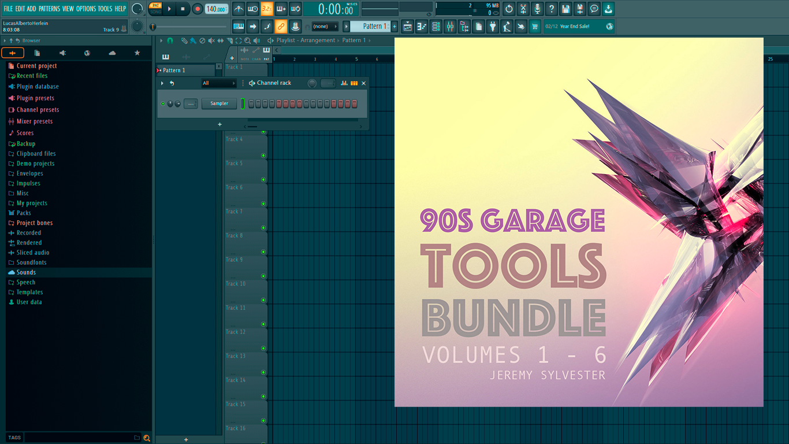Open the OPTIONS menu
This screenshot has width=789, height=444.
coord(86,9)
